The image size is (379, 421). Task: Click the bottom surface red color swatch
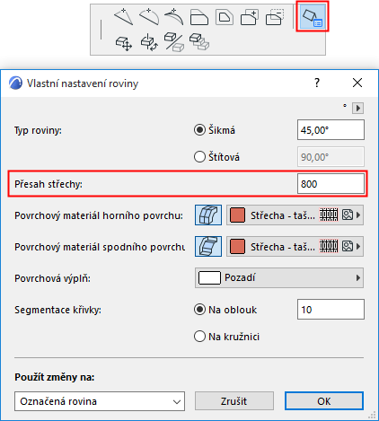pos(237,247)
